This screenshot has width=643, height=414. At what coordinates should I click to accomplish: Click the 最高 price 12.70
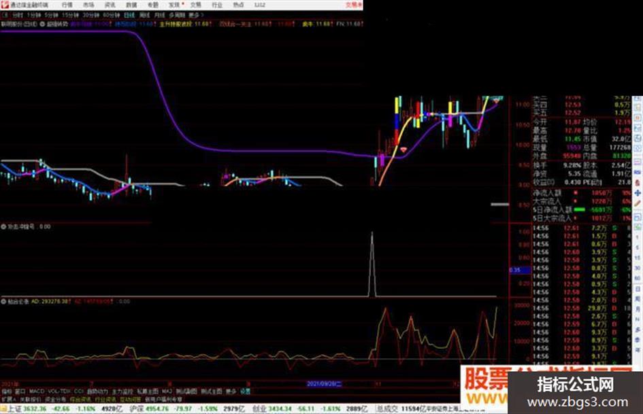click(x=572, y=131)
